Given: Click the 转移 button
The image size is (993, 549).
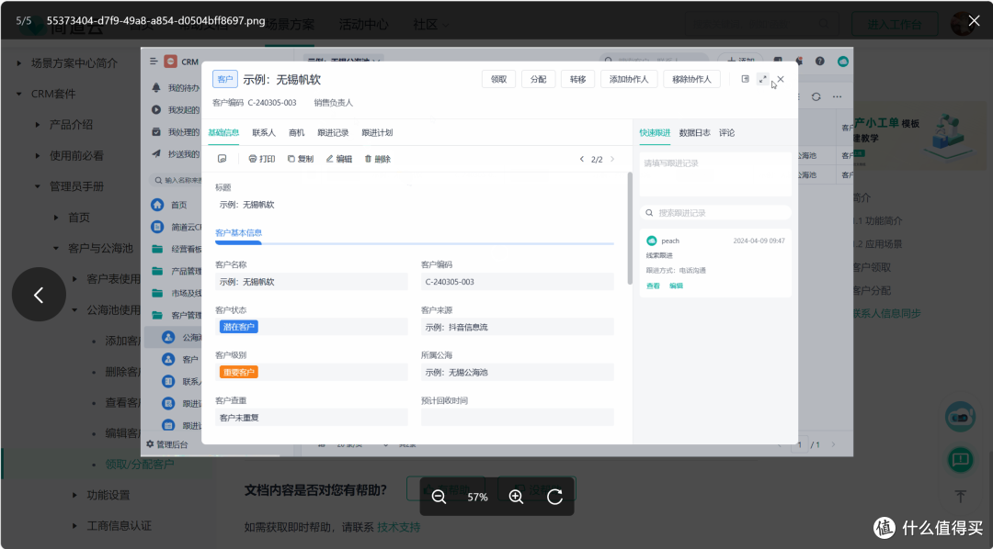Looking at the screenshot, I should tap(577, 79).
